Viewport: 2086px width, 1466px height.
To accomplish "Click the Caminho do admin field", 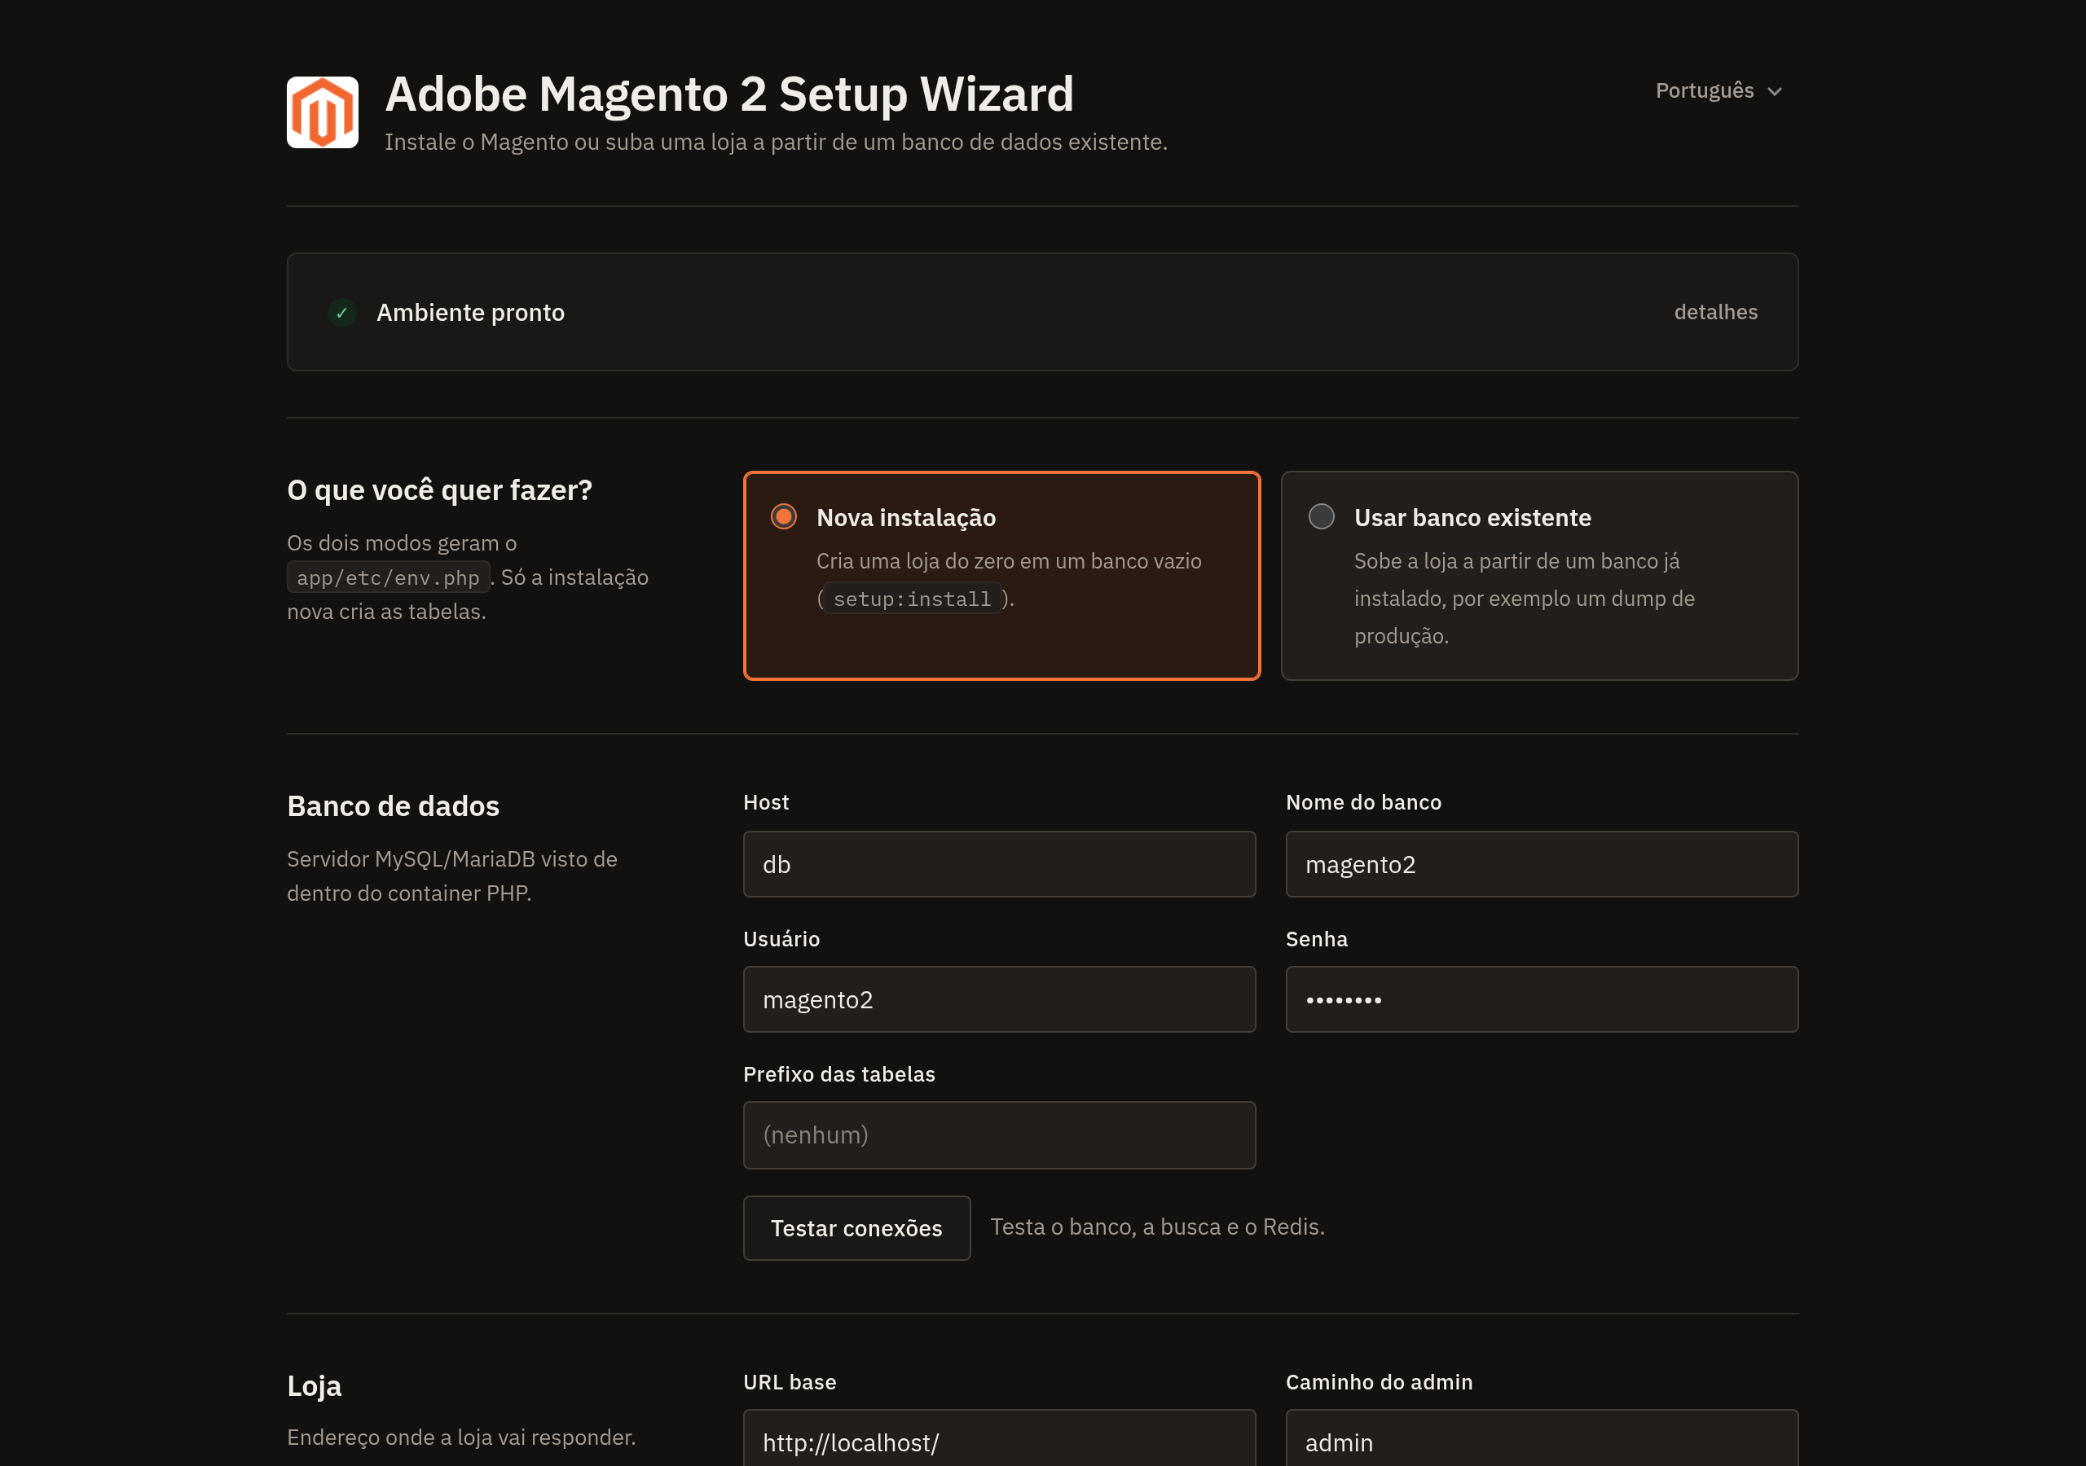I will click(x=1541, y=1437).
